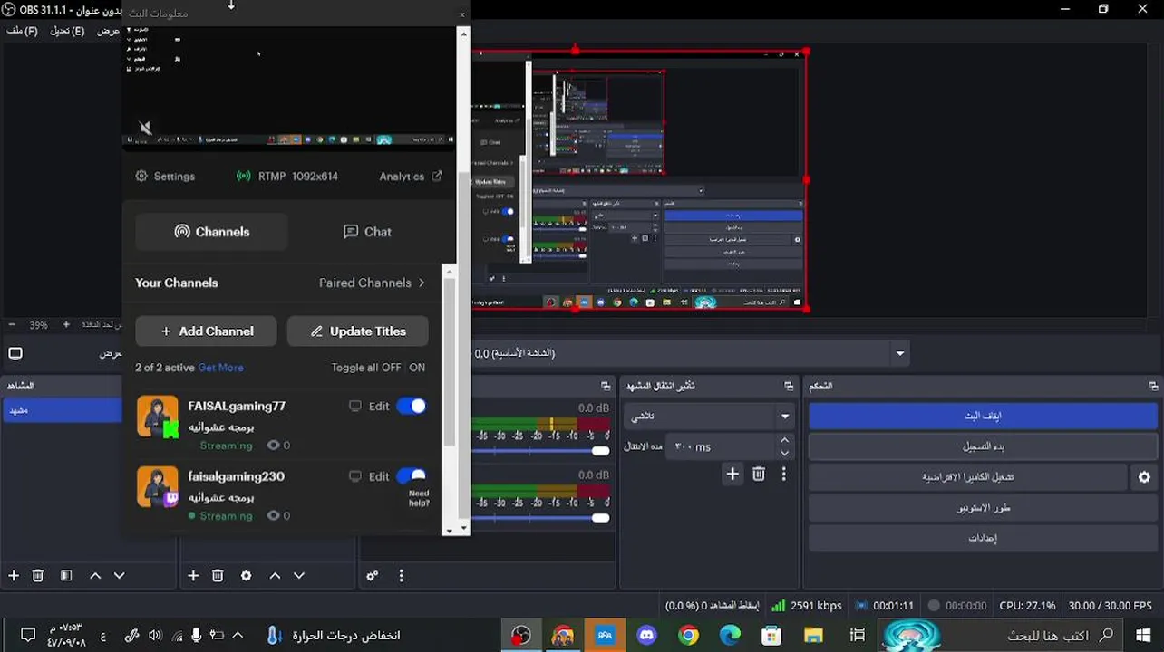
Task: Click faisalgaming230 channel avatar
Action: pyautogui.click(x=158, y=486)
